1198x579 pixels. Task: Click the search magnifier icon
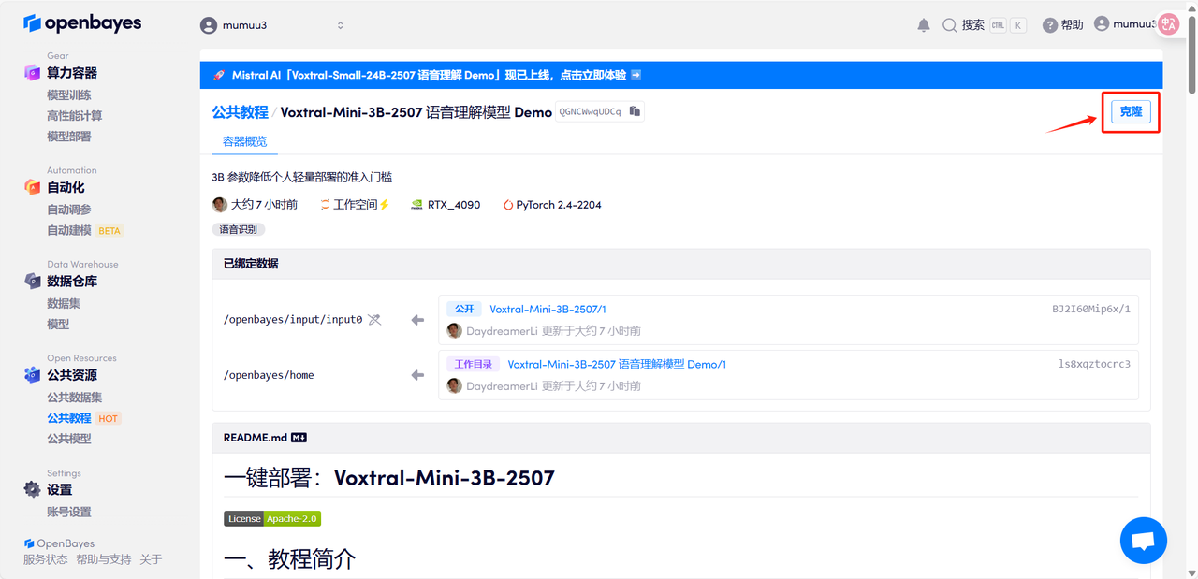click(x=950, y=25)
